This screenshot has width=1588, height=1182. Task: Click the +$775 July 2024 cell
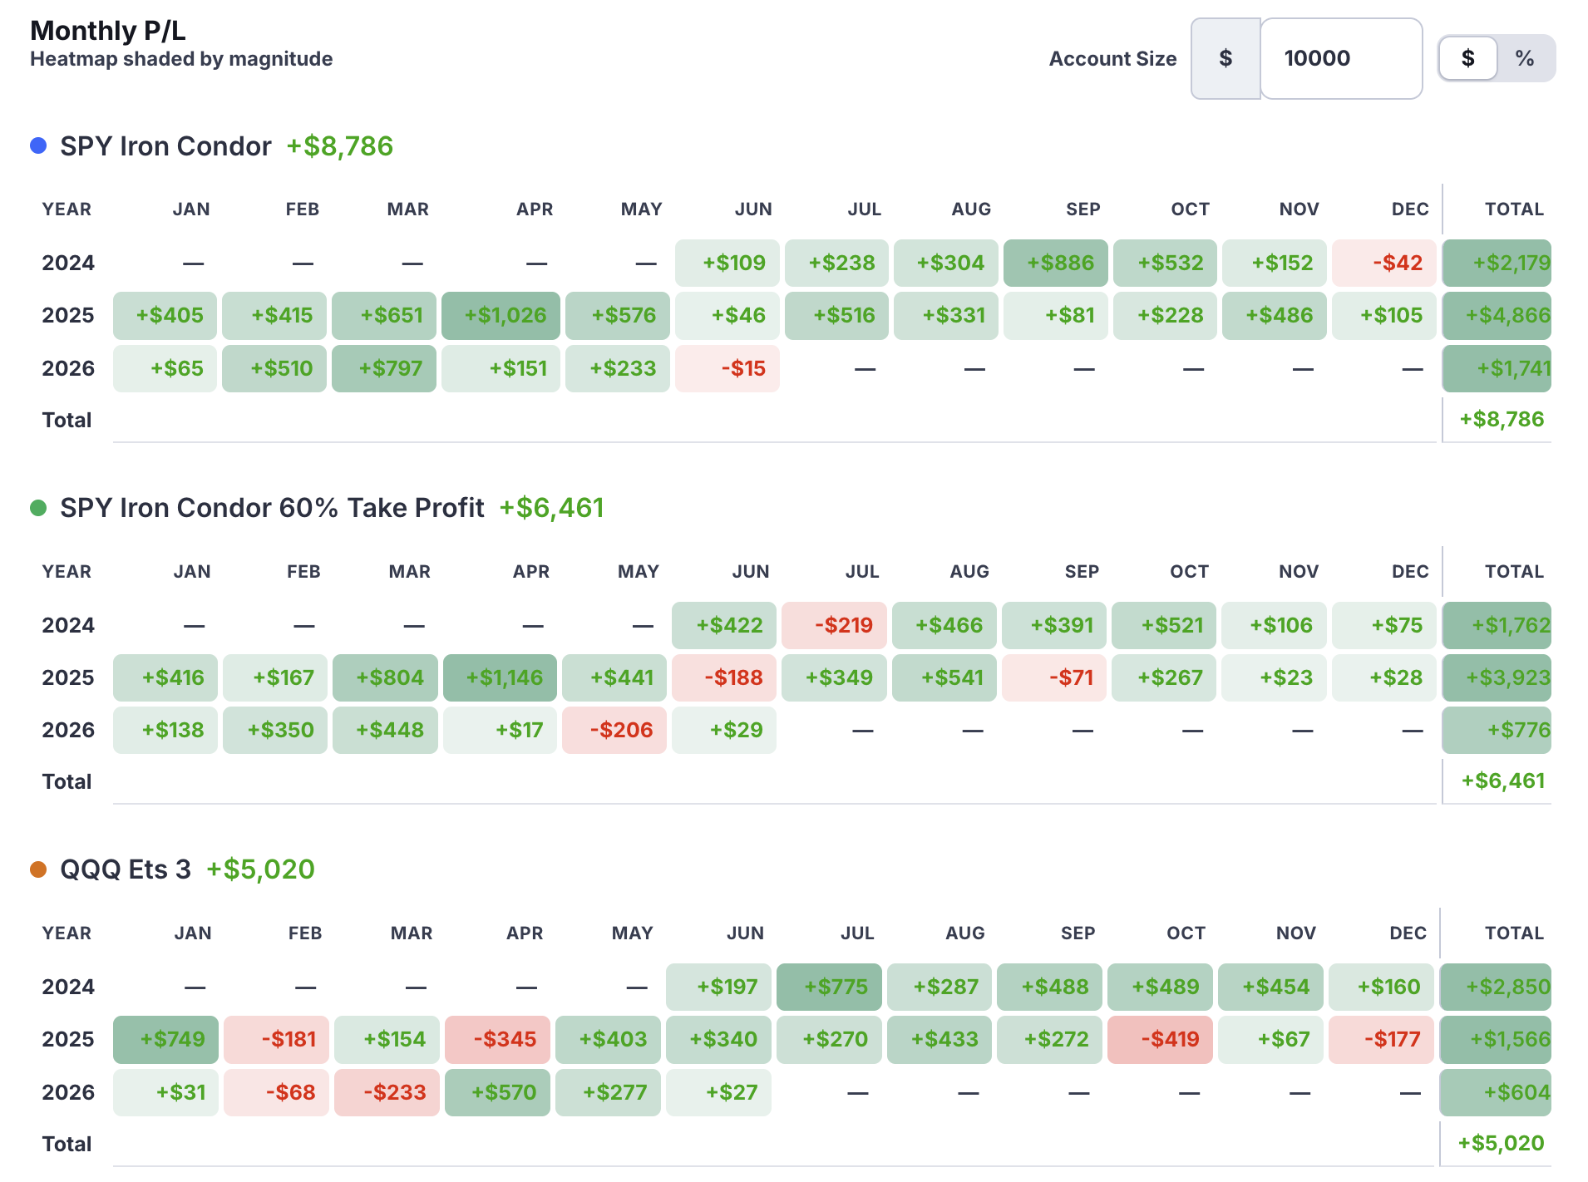(x=829, y=987)
